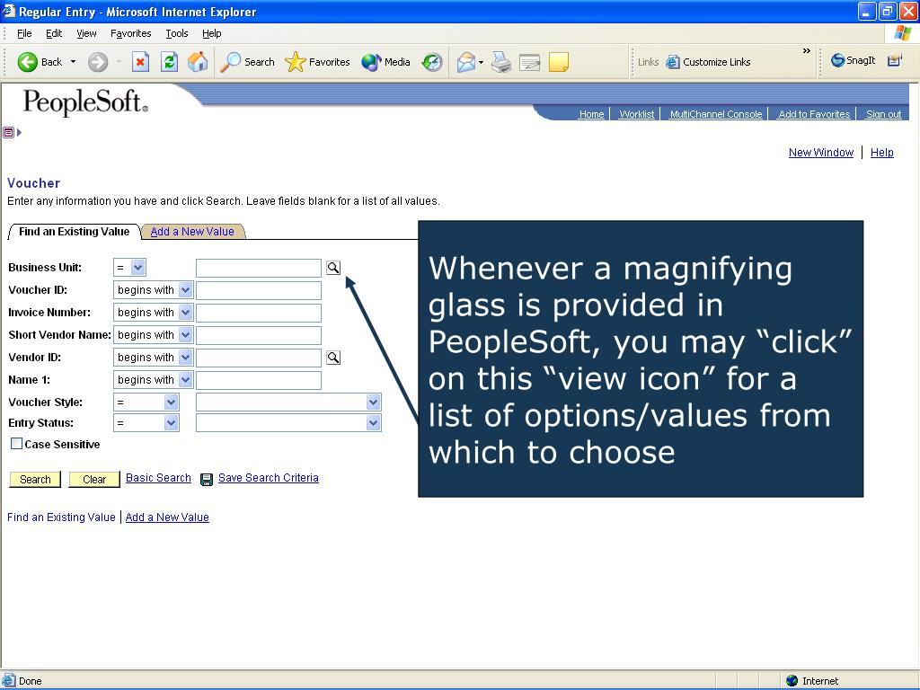Click the Name 1 input field
920x690 pixels.
point(259,380)
